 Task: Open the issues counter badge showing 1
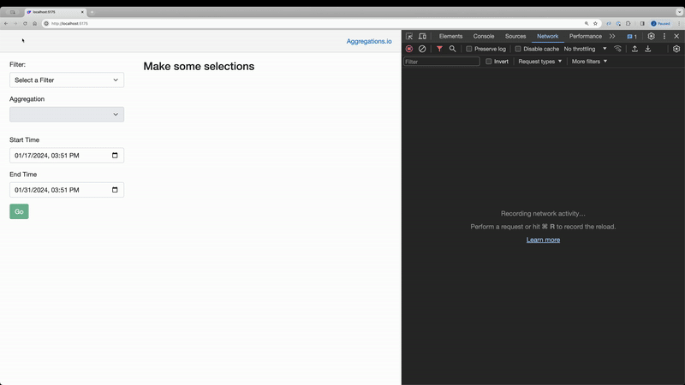(632, 37)
